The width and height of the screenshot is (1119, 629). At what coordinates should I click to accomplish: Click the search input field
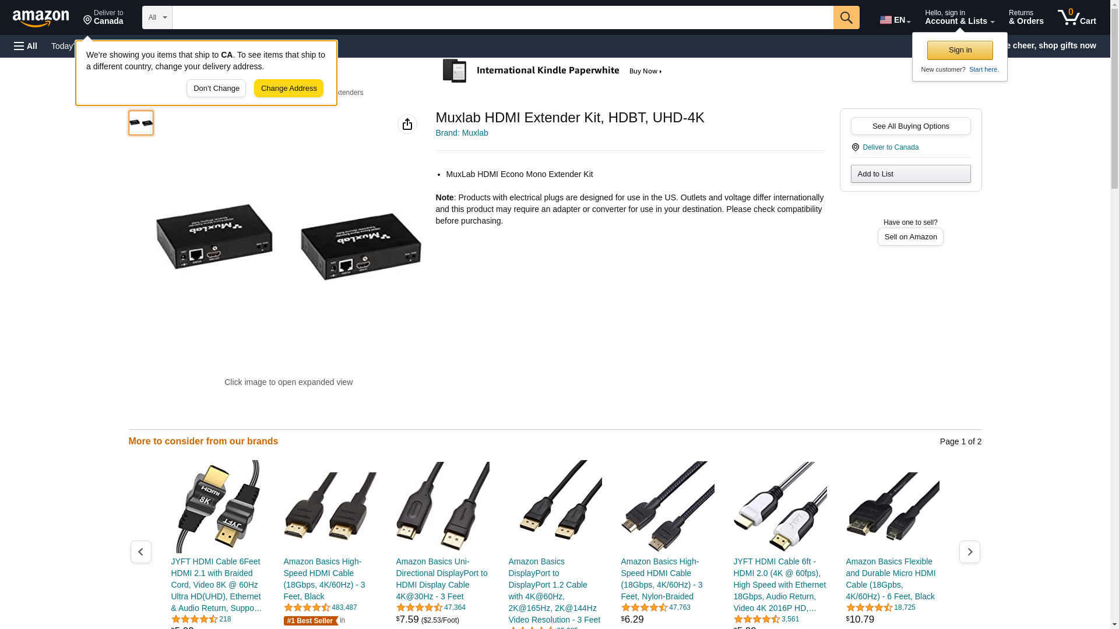(502, 17)
